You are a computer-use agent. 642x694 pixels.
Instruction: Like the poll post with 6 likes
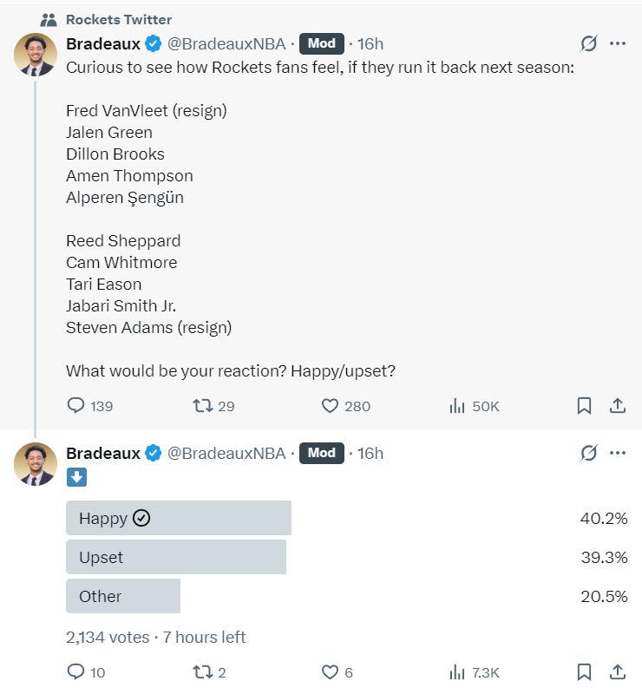[330, 671]
